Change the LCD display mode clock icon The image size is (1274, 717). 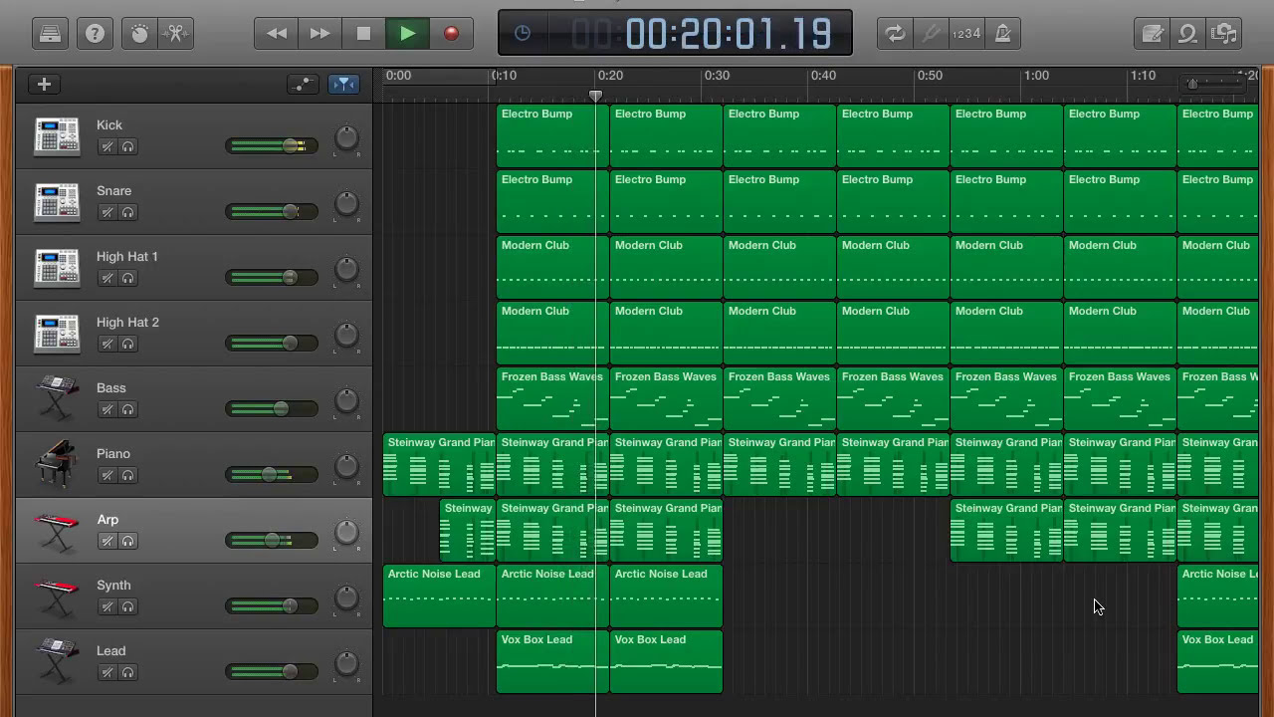(523, 34)
